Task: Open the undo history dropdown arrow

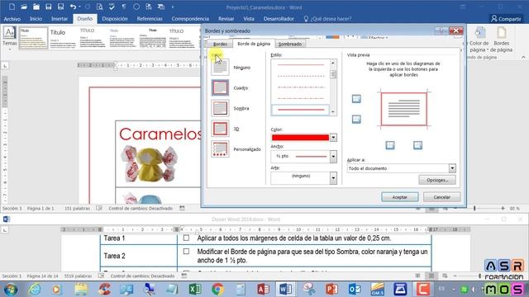Action: tap(79, 7)
